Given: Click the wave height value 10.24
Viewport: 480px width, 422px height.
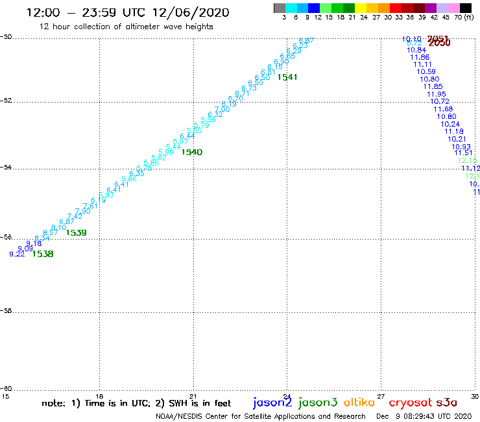Looking at the screenshot, I should pos(450,124).
